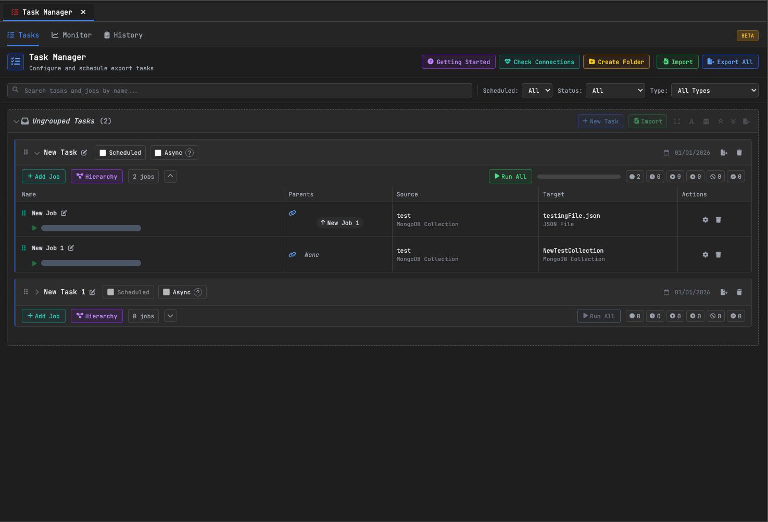Open the History tab
Image resolution: width=768 pixels, height=522 pixels.
tap(123, 35)
